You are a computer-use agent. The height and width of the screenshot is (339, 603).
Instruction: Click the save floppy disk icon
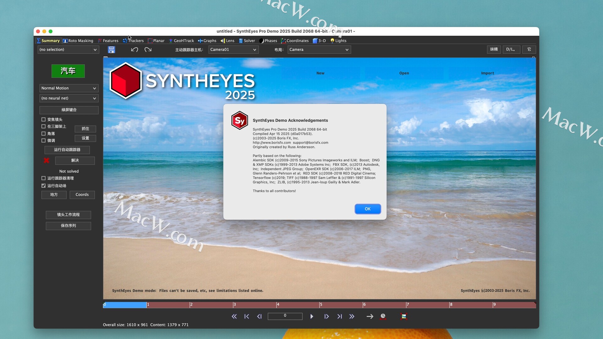tap(111, 50)
